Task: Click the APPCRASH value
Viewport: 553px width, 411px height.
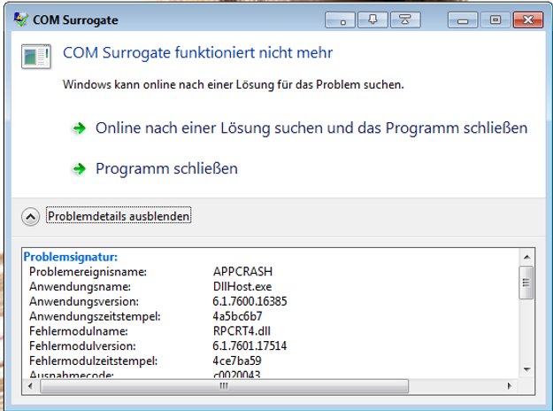Action: 242,271
